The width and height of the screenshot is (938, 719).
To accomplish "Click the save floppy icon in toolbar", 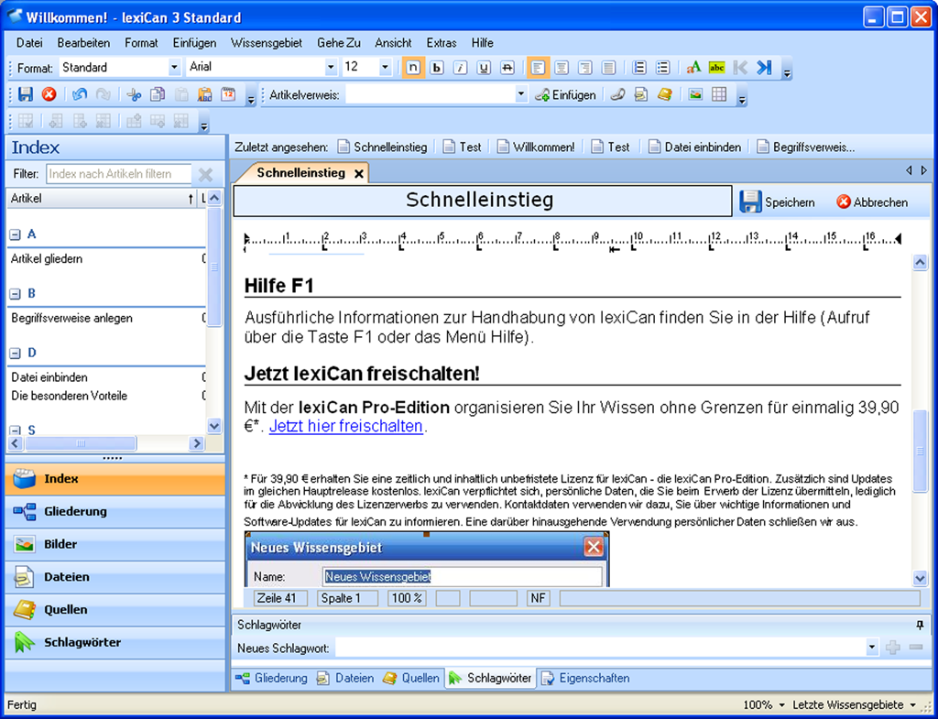I will [25, 94].
